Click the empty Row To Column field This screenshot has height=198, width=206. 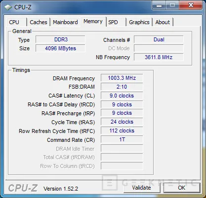point(122,166)
